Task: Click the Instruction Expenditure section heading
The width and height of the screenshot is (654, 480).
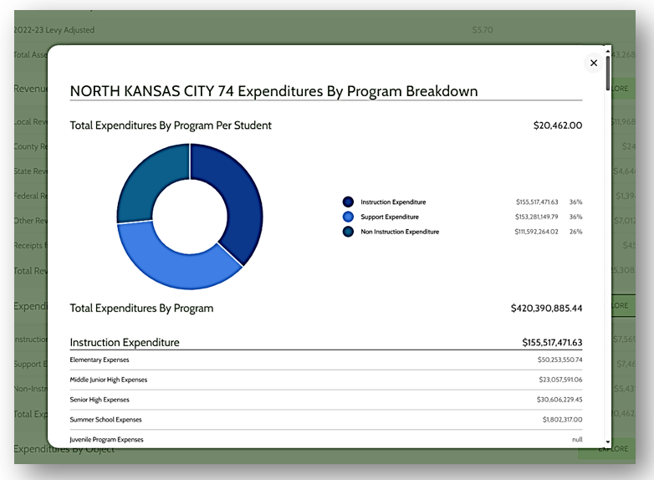Action: coord(125,342)
